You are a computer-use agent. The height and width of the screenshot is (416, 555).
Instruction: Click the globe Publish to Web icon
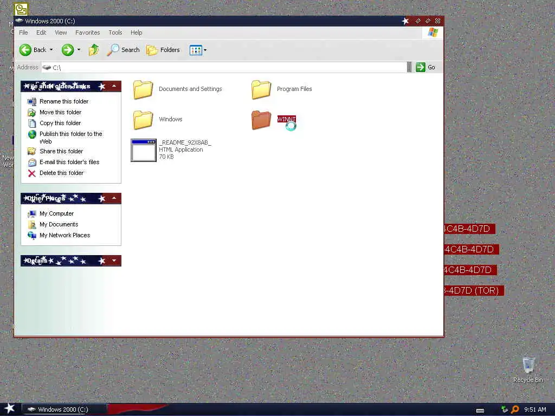pos(32,134)
